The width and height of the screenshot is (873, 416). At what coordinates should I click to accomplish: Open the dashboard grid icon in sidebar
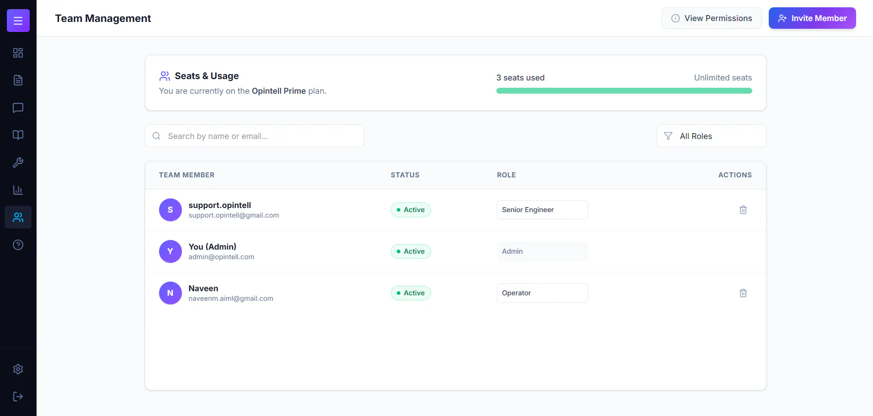18,53
